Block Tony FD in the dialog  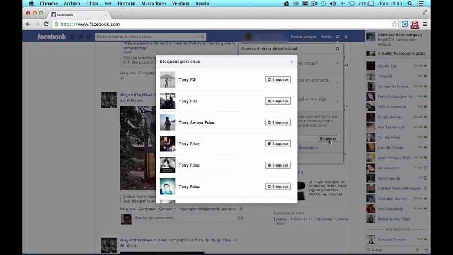(278, 79)
